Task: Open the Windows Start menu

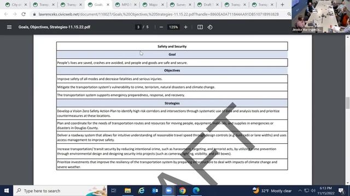Action: click(x=7, y=191)
